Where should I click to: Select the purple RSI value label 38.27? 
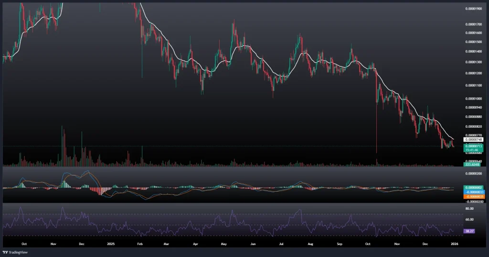(469, 231)
